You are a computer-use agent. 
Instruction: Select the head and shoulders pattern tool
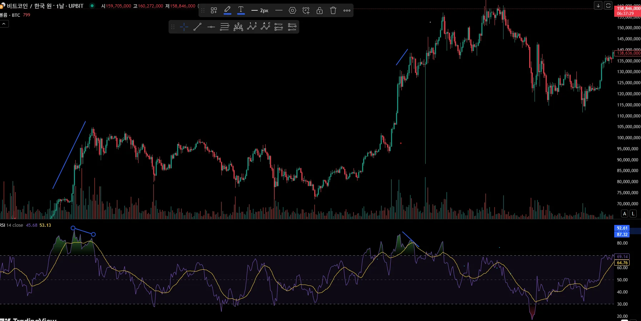tap(238, 27)
